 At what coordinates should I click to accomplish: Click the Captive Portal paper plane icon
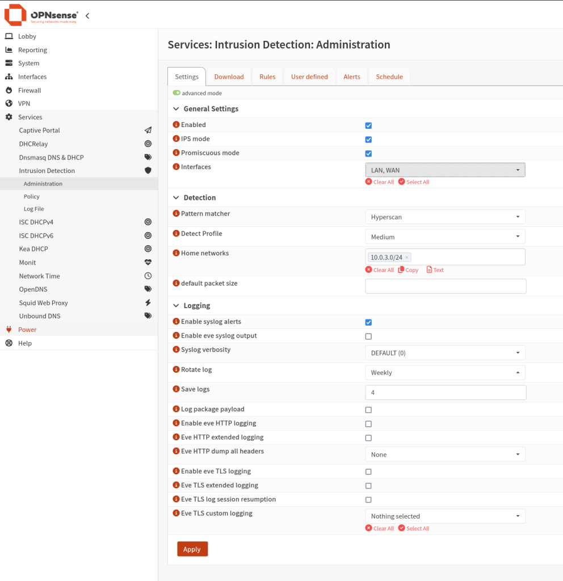(148, 130)
